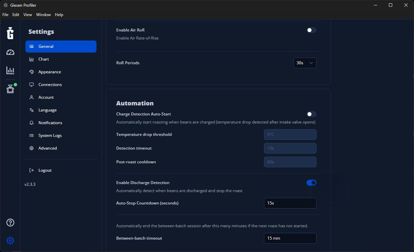Click the System Logs list icon
This screenshot has height=252, width=414.
(x=31, y=136)
